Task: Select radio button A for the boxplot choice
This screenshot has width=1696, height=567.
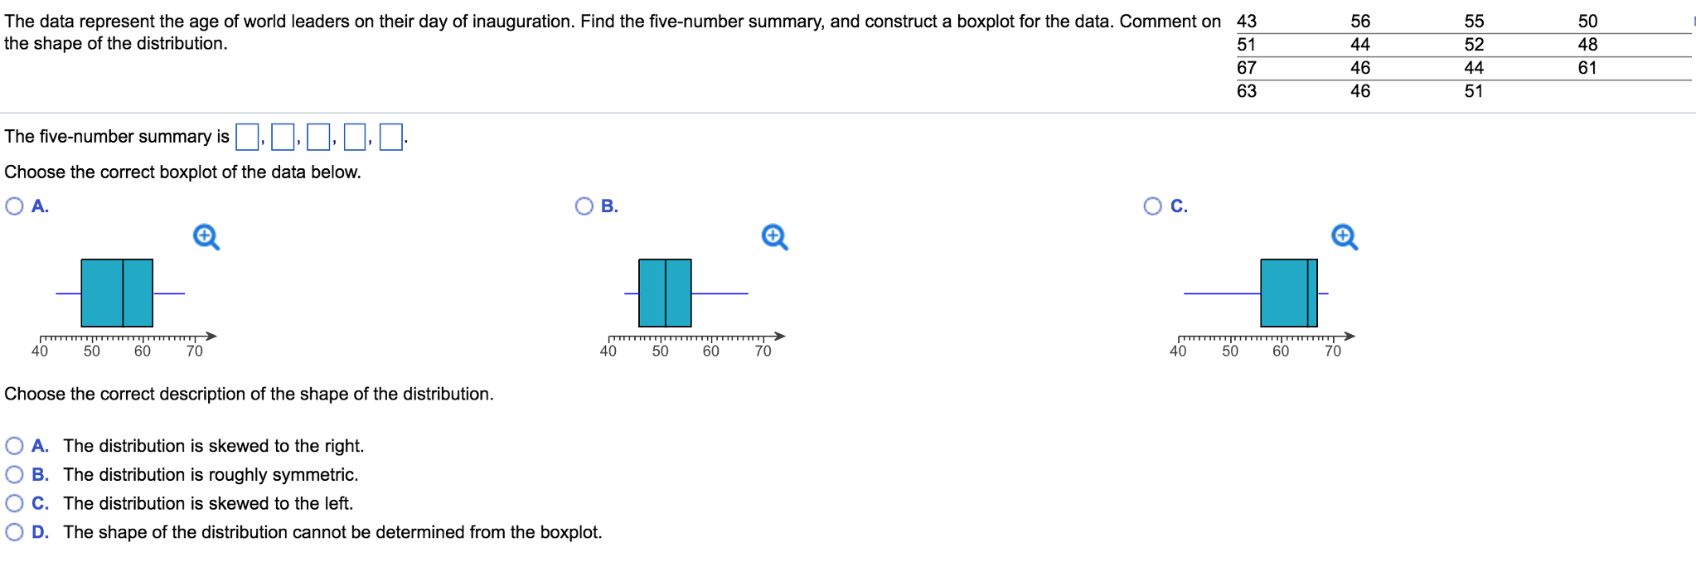Action: point(13,205)
